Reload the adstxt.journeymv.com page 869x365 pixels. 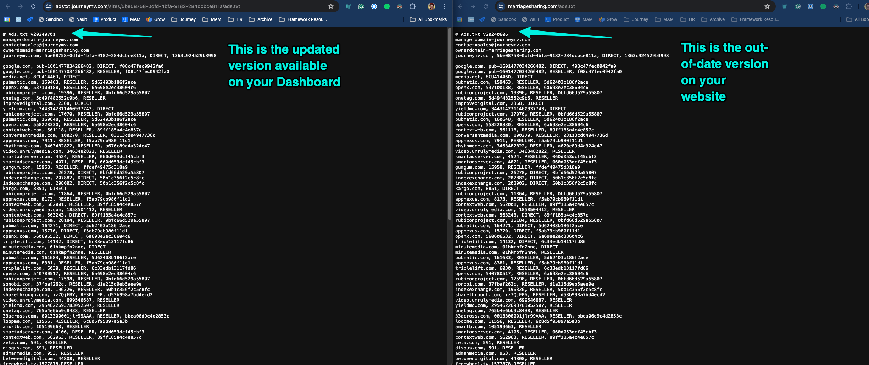coord(33,6)
